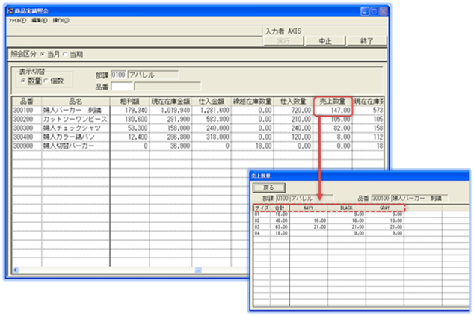Click the 部課 code field 0100
This screenshot has height=316, width=474.
[118, 75]
